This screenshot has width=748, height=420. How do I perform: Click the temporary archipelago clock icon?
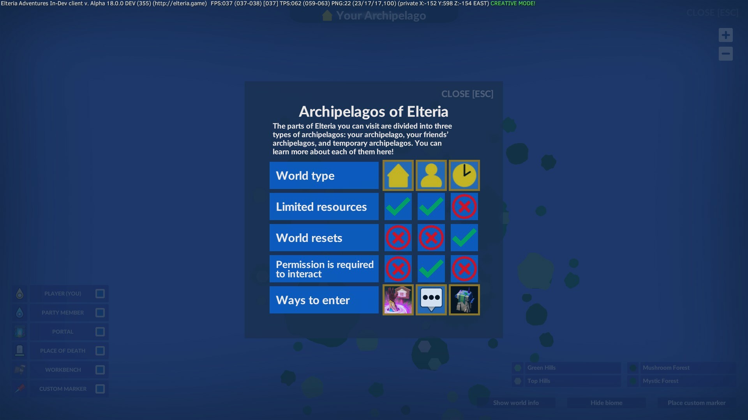(x=464, y=175)
